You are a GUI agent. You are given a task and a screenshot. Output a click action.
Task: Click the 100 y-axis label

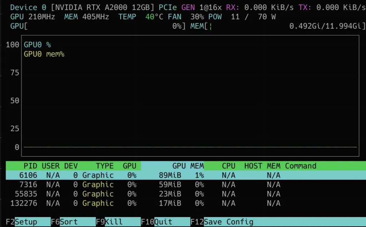click(x=13, y=45)
